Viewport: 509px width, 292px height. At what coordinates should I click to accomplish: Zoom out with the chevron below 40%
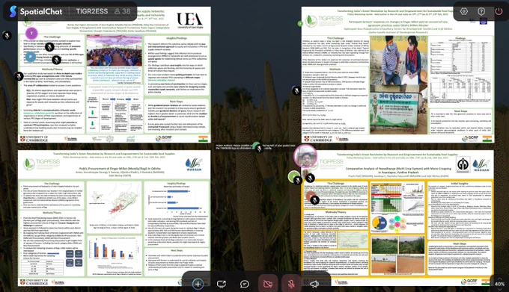[499, 289]
